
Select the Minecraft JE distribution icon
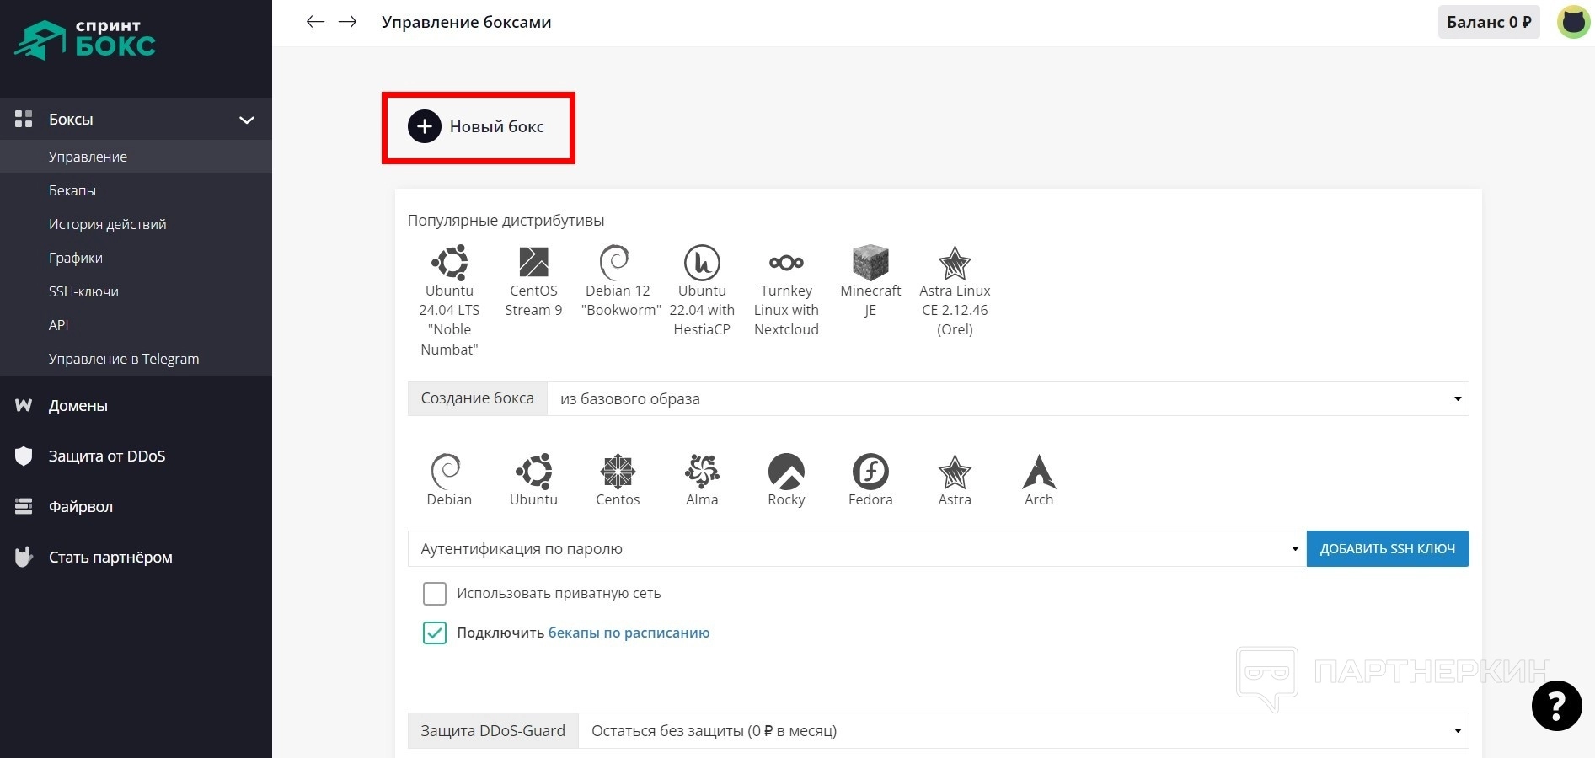tap(870, 263)
